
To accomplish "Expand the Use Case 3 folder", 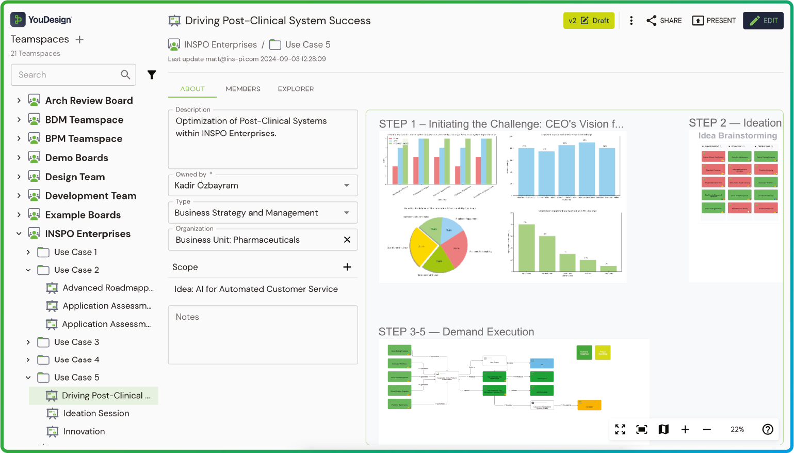I will tap(28, 342).
